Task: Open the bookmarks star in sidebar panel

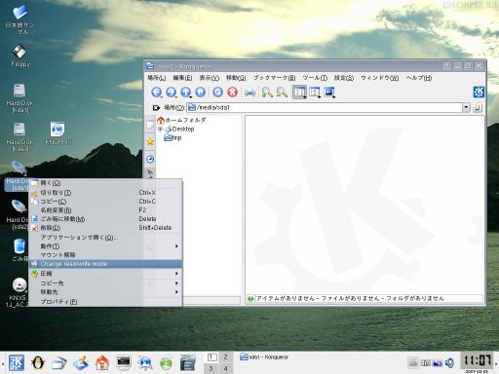Action: pyautogui.click(x=150, y=141)
